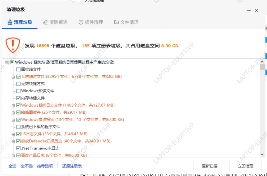Open the 插件清理 tab

(91, 22)
